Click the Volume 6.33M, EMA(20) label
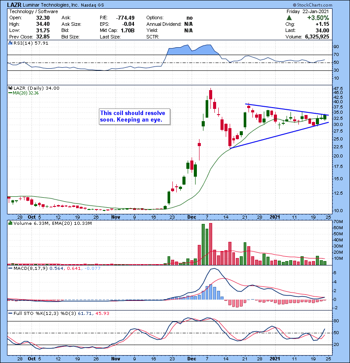The width and height of the screenshot is (350, 363). (52, 223)
